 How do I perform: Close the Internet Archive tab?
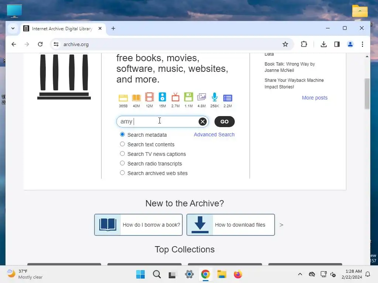pyautogui.click(x=100, y=28)
